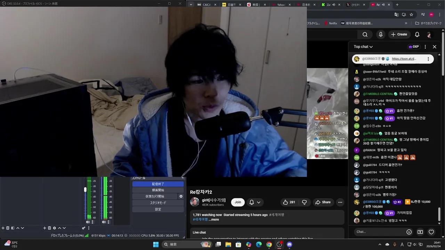Open Chrome tab search dropdown
Viewport: 445px width, 250px height.
coord(191,5)
